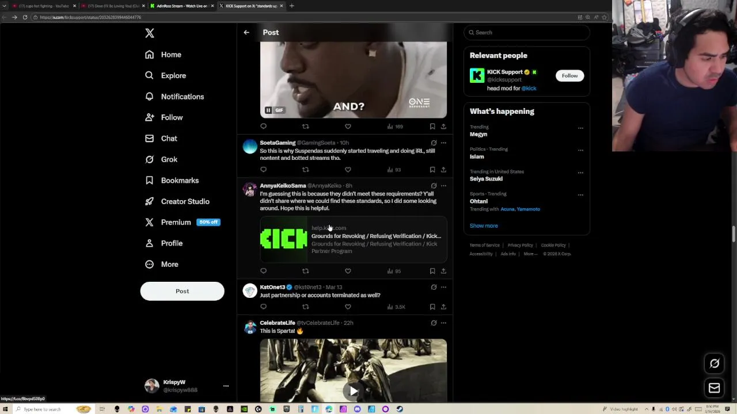Image resolution: width=737 pixels, height=414 pixels.
Task: Like AnnyaKeikoSama's post
Action: coord(348,271)
